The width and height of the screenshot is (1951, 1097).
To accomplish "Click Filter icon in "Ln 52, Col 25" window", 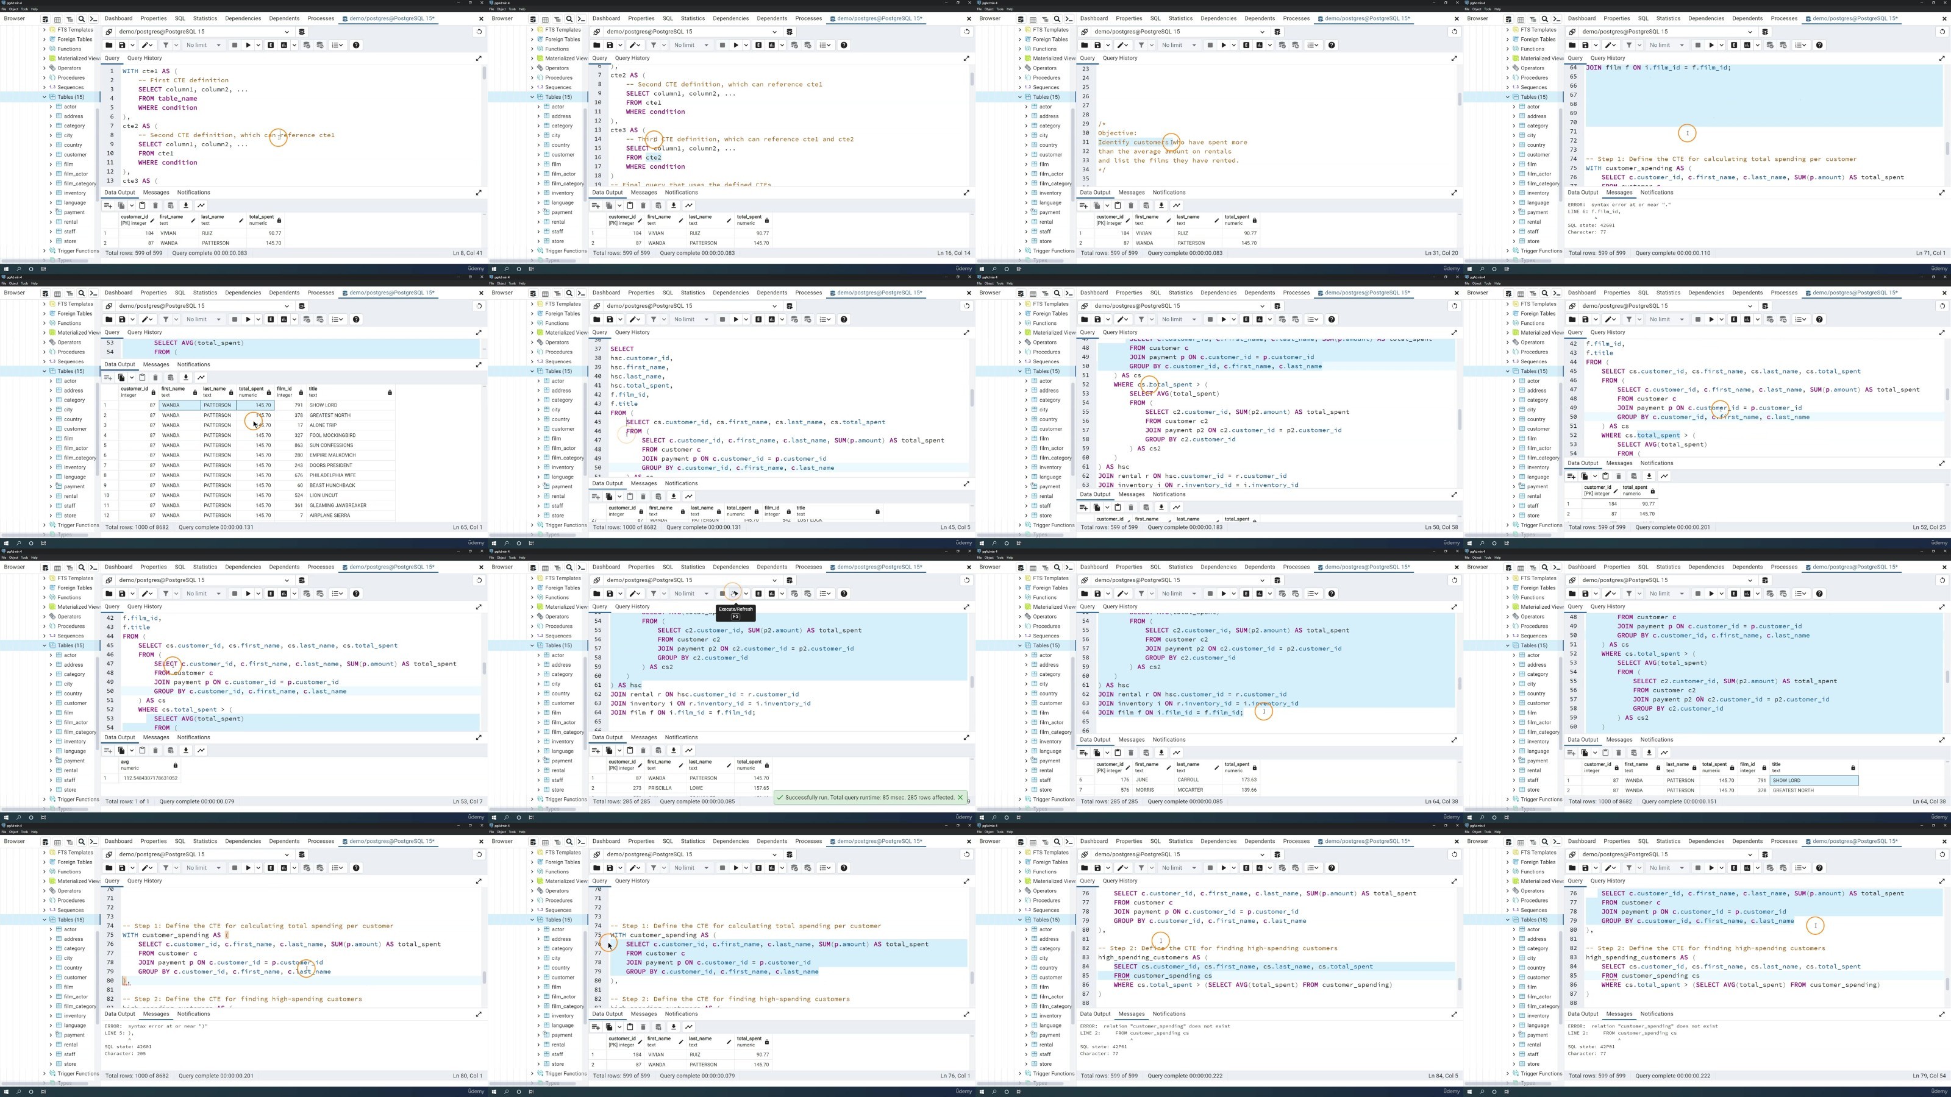I will [x=1628, y=319].
